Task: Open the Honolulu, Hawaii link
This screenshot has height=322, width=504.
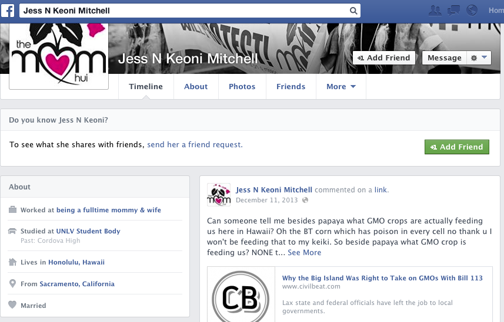Action: [76, 262]
